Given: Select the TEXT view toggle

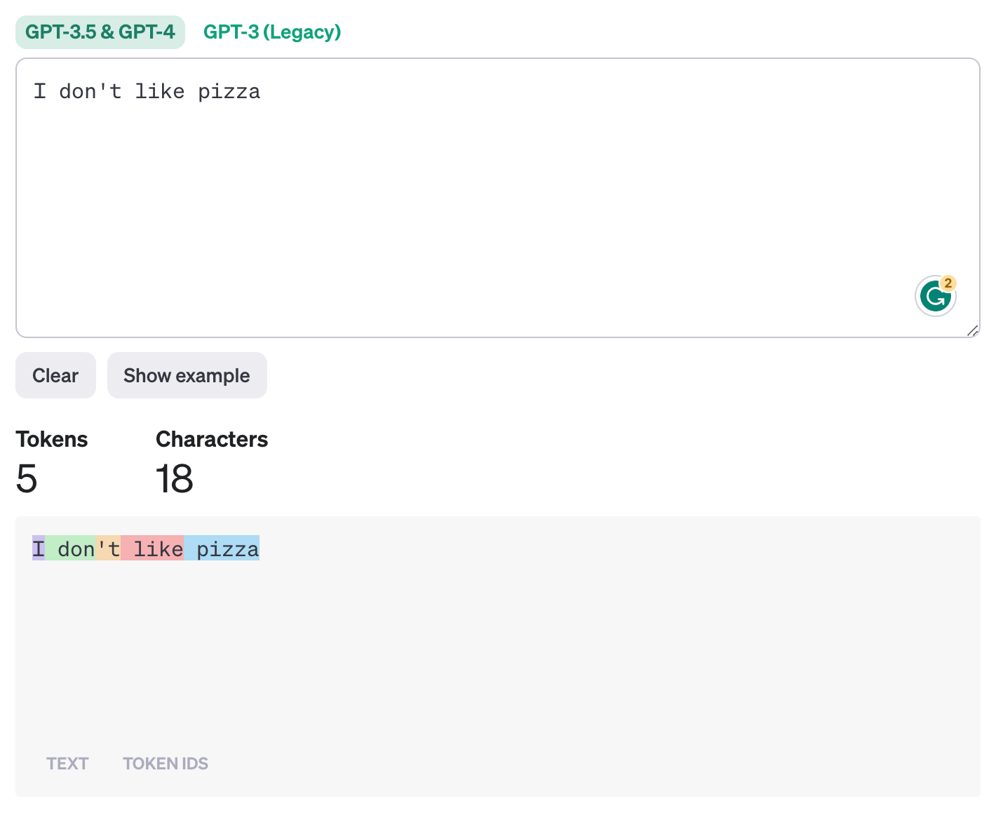Looking at the screenshot, I should pyautogui.click(x=67, y=763).
